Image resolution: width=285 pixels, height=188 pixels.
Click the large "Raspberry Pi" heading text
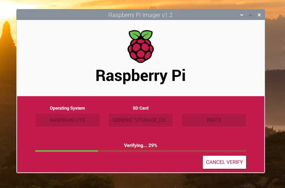tap(140, 76)
